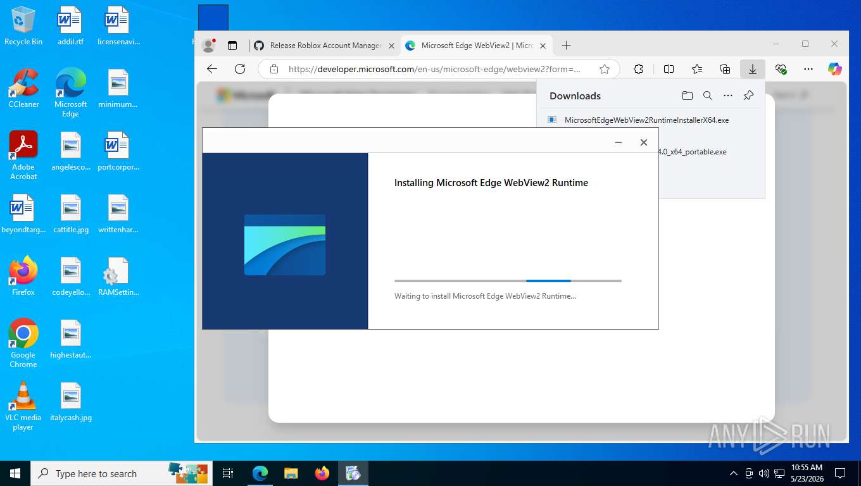Image resolution: width=861 pixels, height=486 pixels.
Task: Select the portcorpor... document desktop file
Action: pyautogui.click(x=118, y=151)
